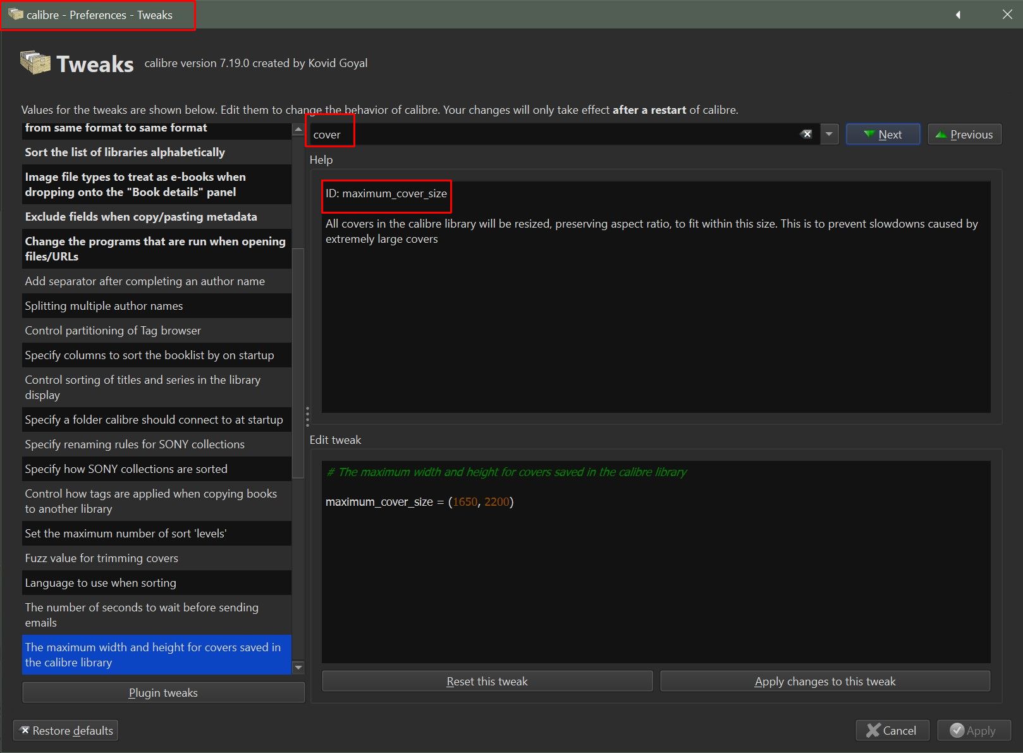
Task: Select 'from same format to same format' row
Action: (157, 129)
